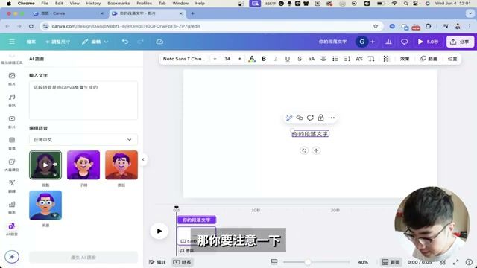Select the first dark-green voice avatar
Viewport: 477px width, 268px height.
pos(45,165)
